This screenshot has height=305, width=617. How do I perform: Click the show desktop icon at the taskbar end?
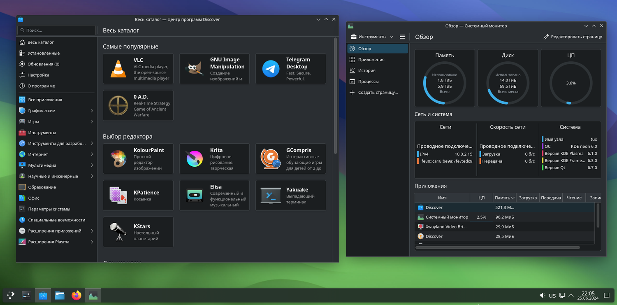[x=607, y=296]
